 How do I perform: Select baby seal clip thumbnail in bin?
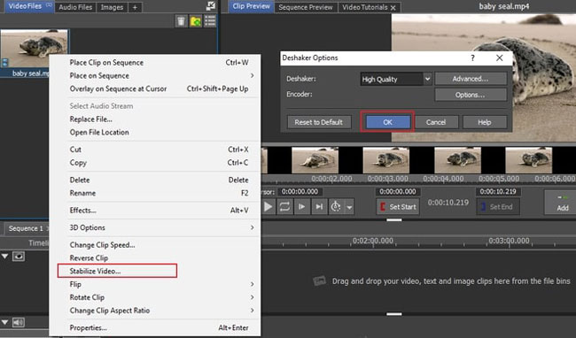point(34,48)
